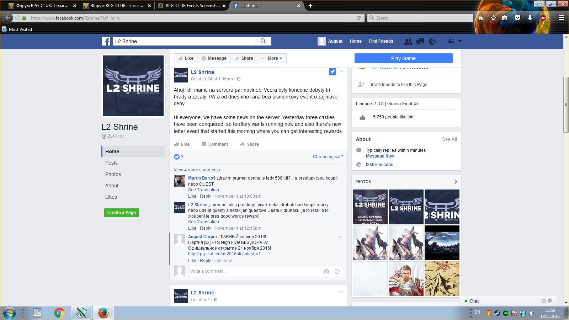Switch to RPG-CLUB Events Screenshots tab
Screen dimensions: 569x320
tap(192, 6)
